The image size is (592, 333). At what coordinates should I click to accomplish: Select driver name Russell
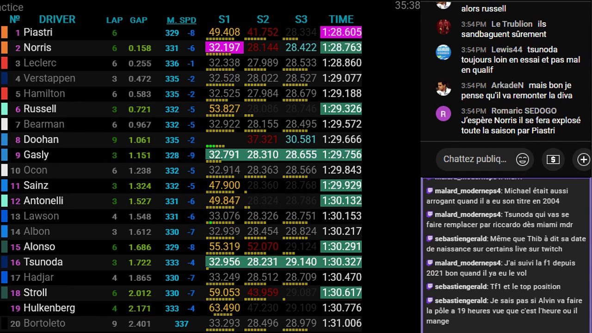tap(40, 109)
